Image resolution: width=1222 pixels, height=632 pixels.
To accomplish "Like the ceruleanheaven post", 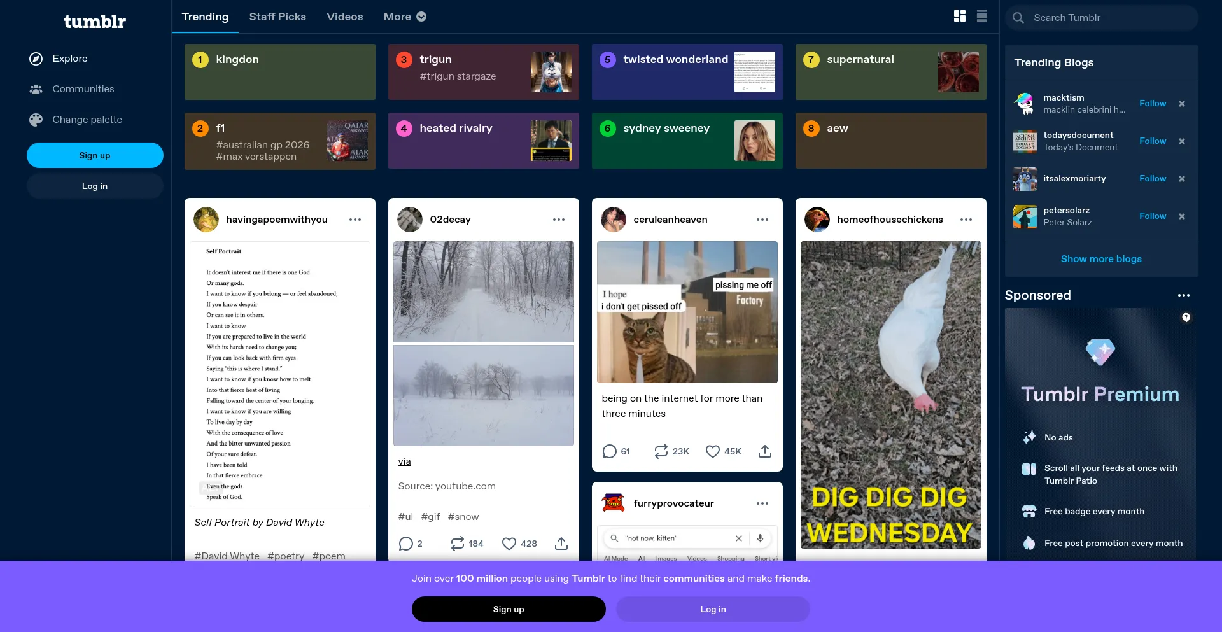I will click(724, 451).
